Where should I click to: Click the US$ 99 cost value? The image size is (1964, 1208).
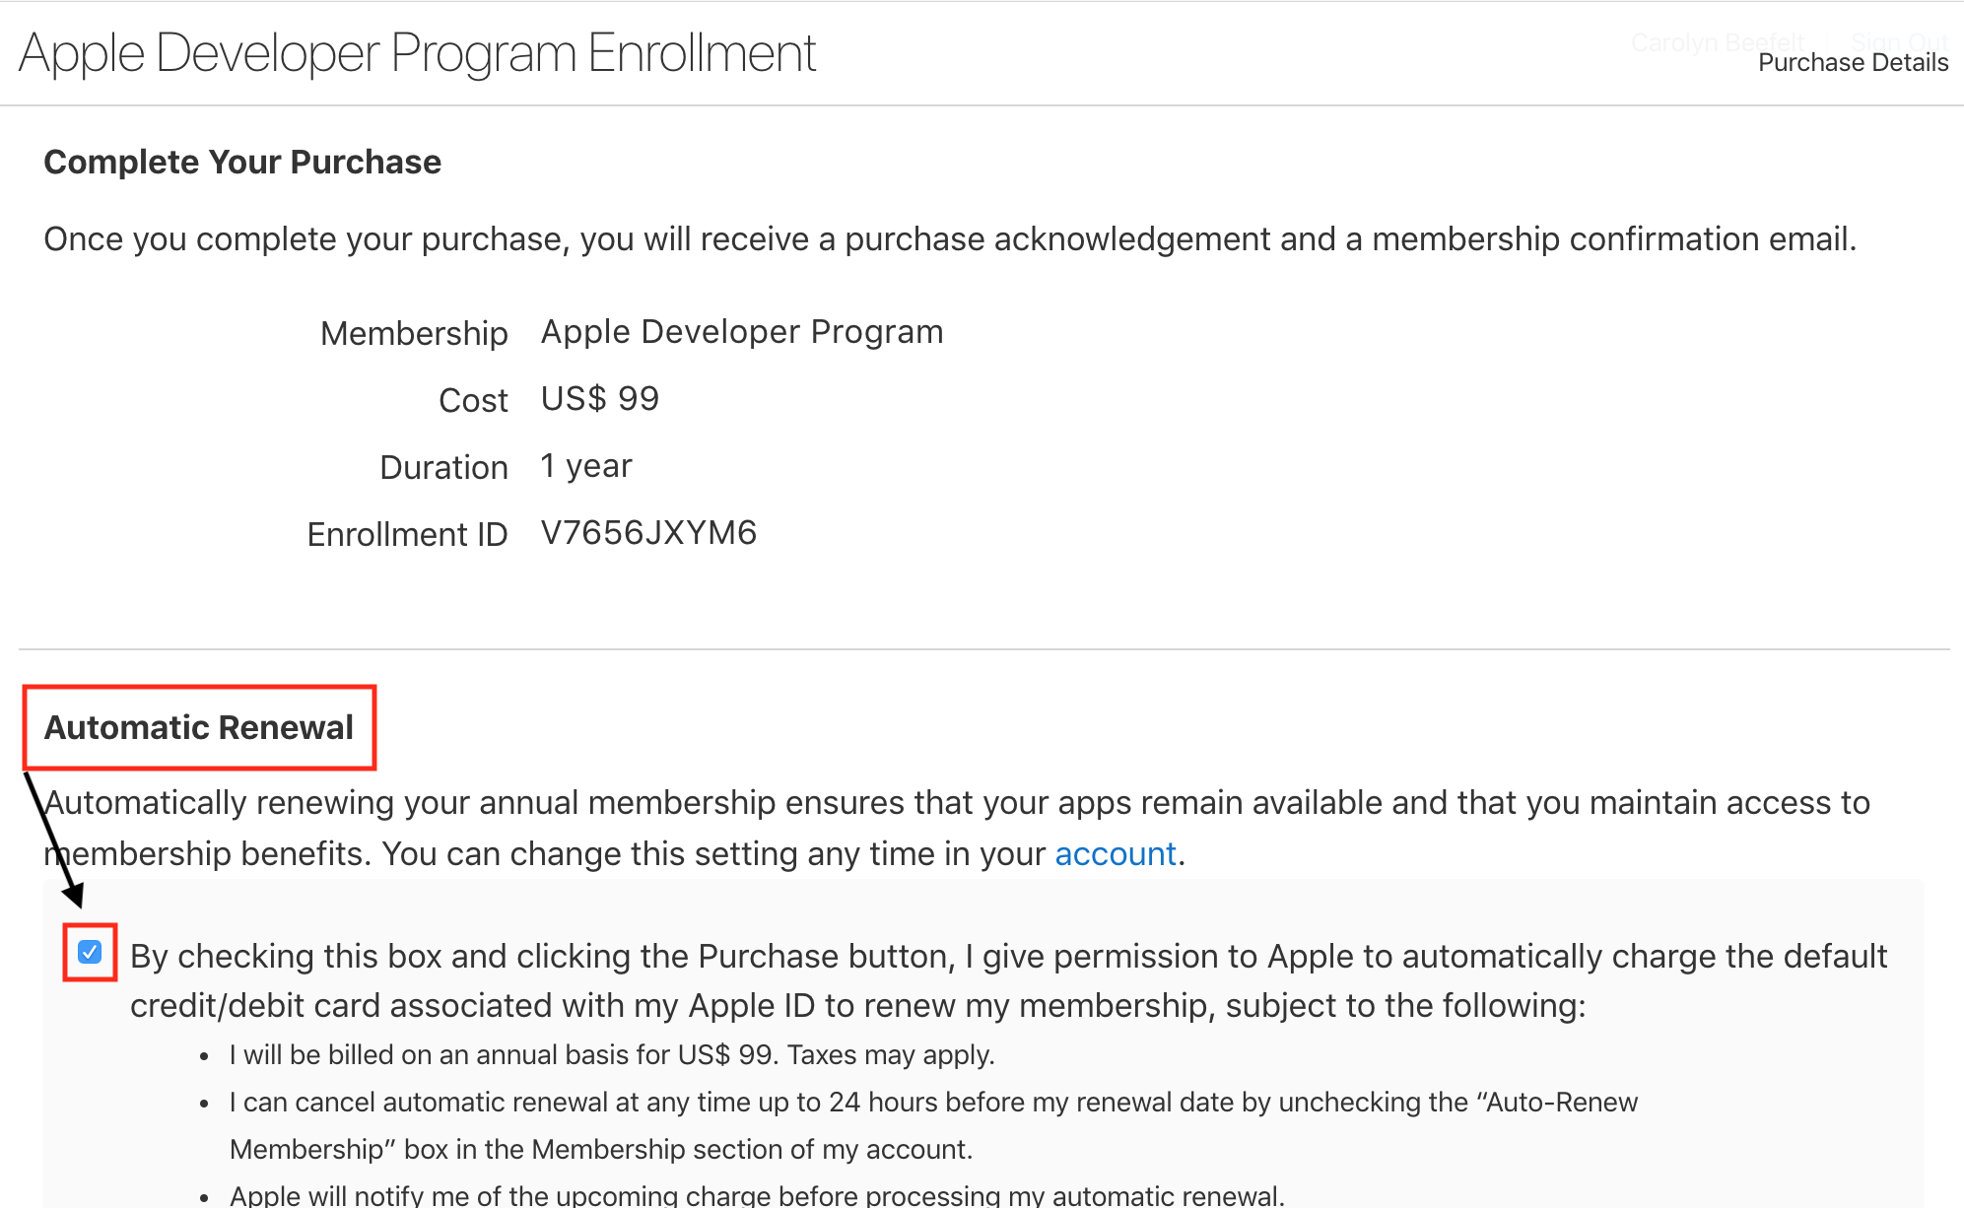(599, 399)
